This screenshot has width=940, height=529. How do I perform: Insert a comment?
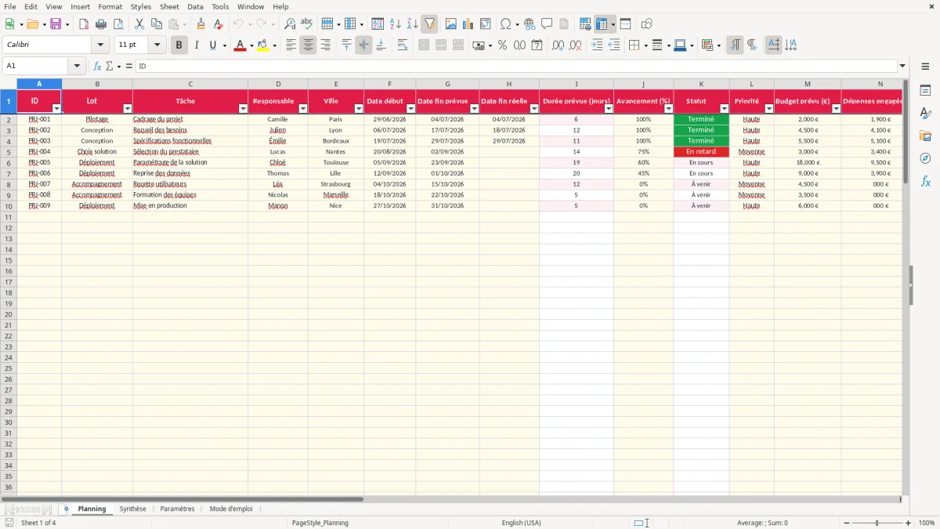(x=547, y=24)
